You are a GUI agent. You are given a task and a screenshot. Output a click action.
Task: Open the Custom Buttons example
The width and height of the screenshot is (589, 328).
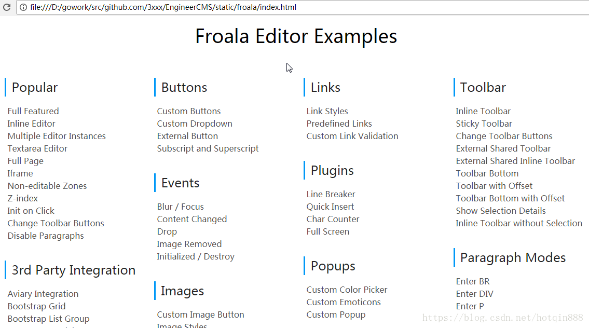[x=188, y=111]
